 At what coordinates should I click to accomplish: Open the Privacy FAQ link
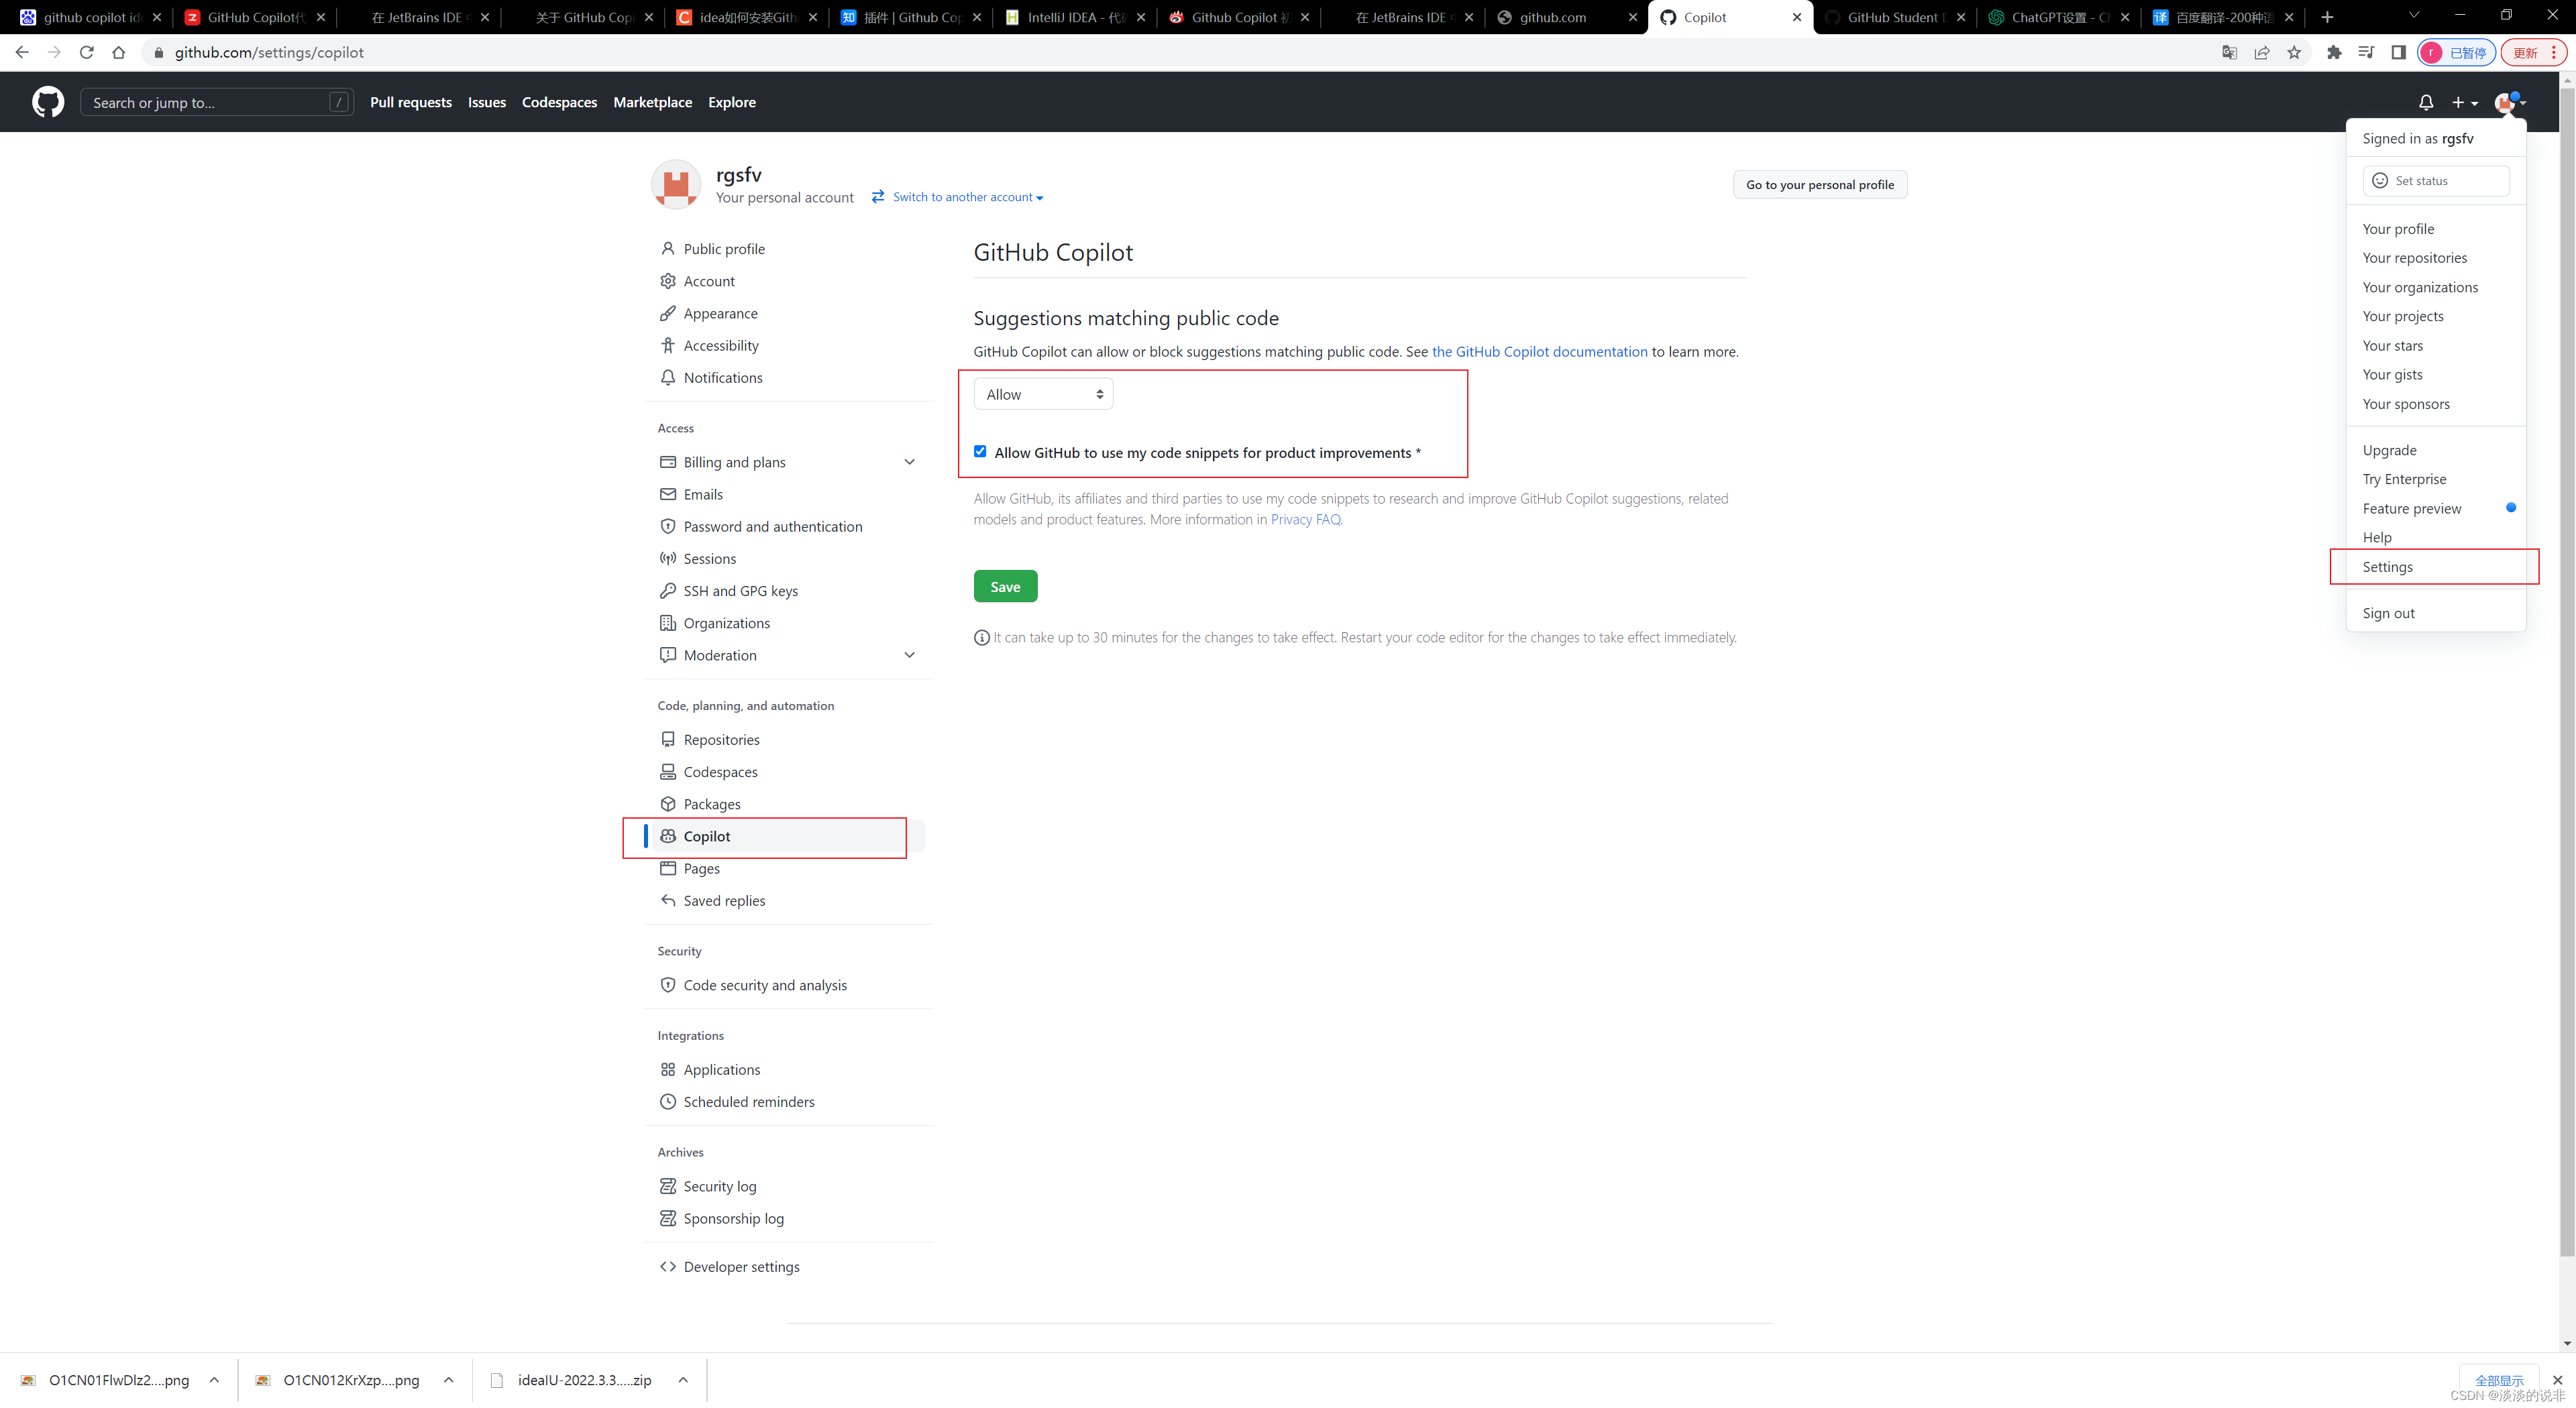1305,519
